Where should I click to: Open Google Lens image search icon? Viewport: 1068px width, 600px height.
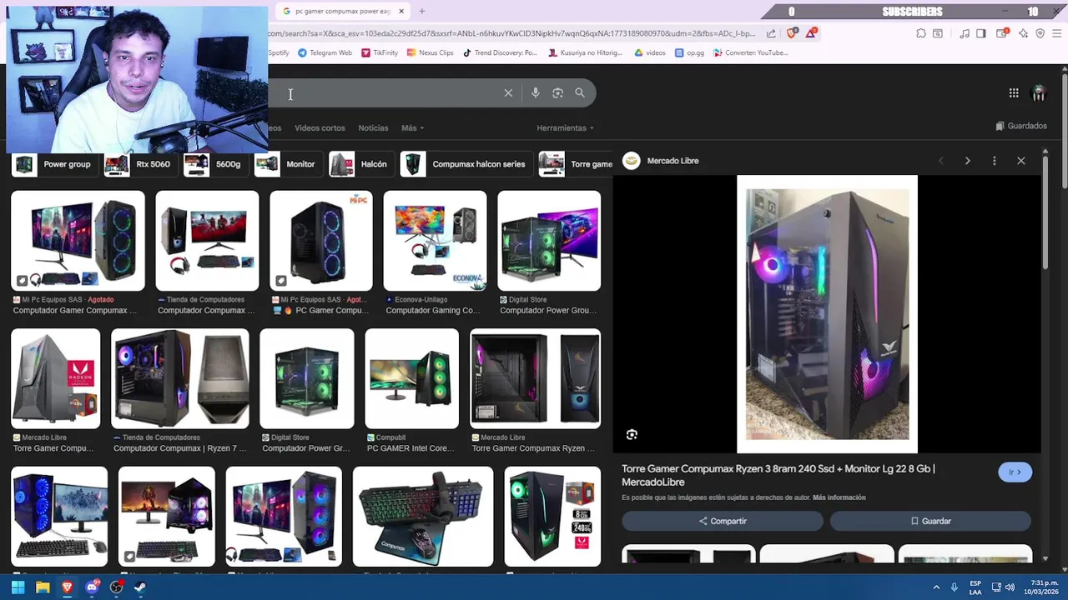[x=557, y=92]
